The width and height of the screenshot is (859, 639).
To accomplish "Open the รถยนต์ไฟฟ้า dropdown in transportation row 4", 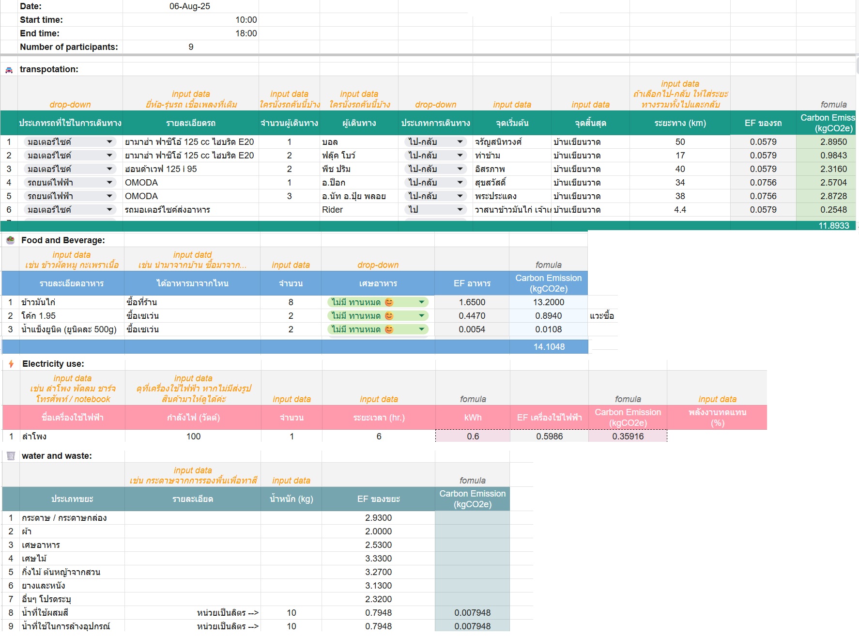I will [x=109, y=183].
